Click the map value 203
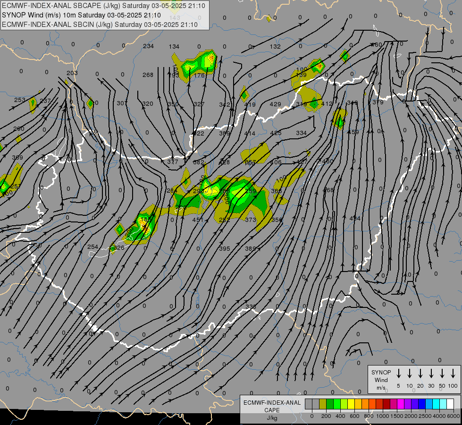462x425 pixels. [x=72, y=73]
